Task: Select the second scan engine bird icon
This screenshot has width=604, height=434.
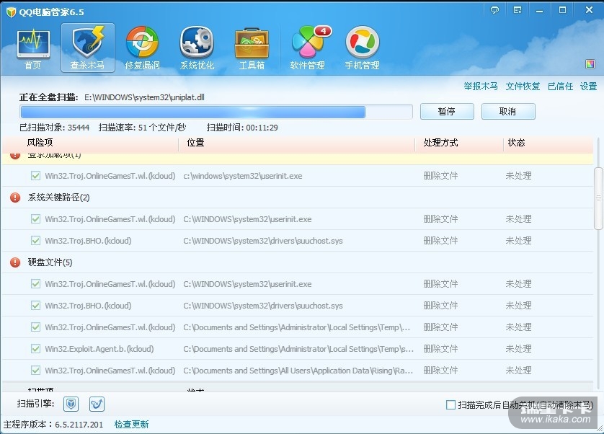Action: click(x=97, y=404)
